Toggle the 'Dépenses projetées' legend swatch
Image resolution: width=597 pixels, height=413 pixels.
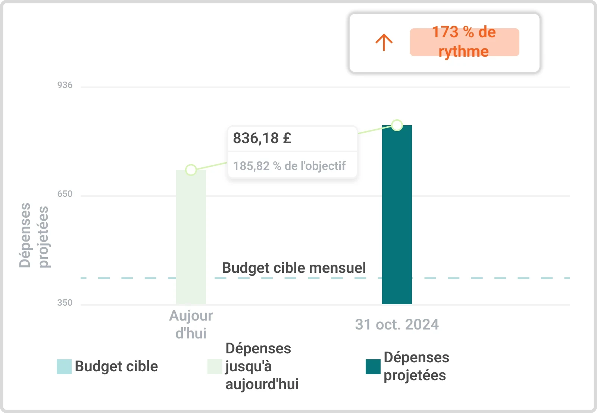[x=373, y=367]
